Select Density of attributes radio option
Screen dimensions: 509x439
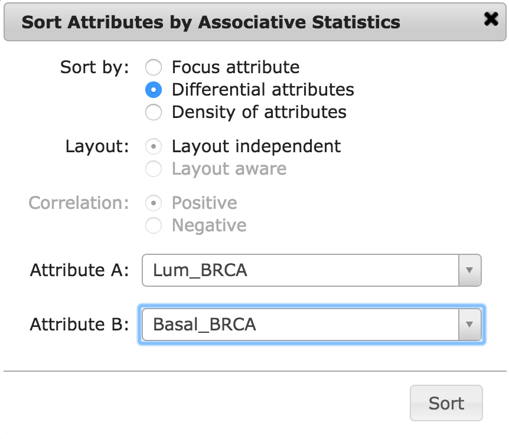(154, 112)
